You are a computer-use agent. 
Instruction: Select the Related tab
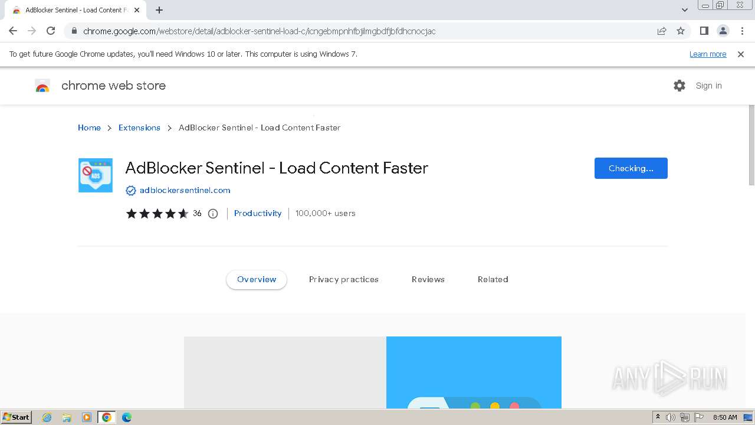tap(493, 279)
